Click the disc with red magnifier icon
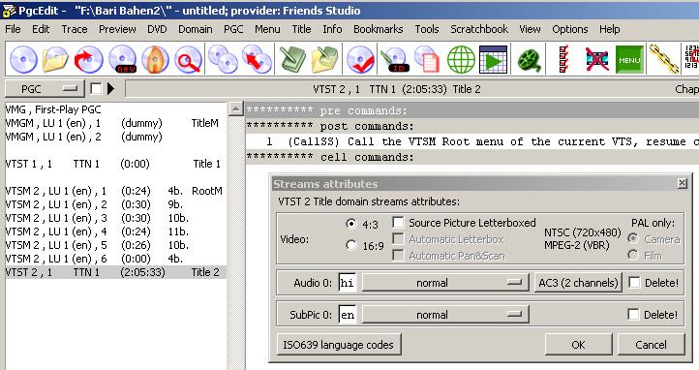This screenshot has width=699, height=370. click(188, 59)
